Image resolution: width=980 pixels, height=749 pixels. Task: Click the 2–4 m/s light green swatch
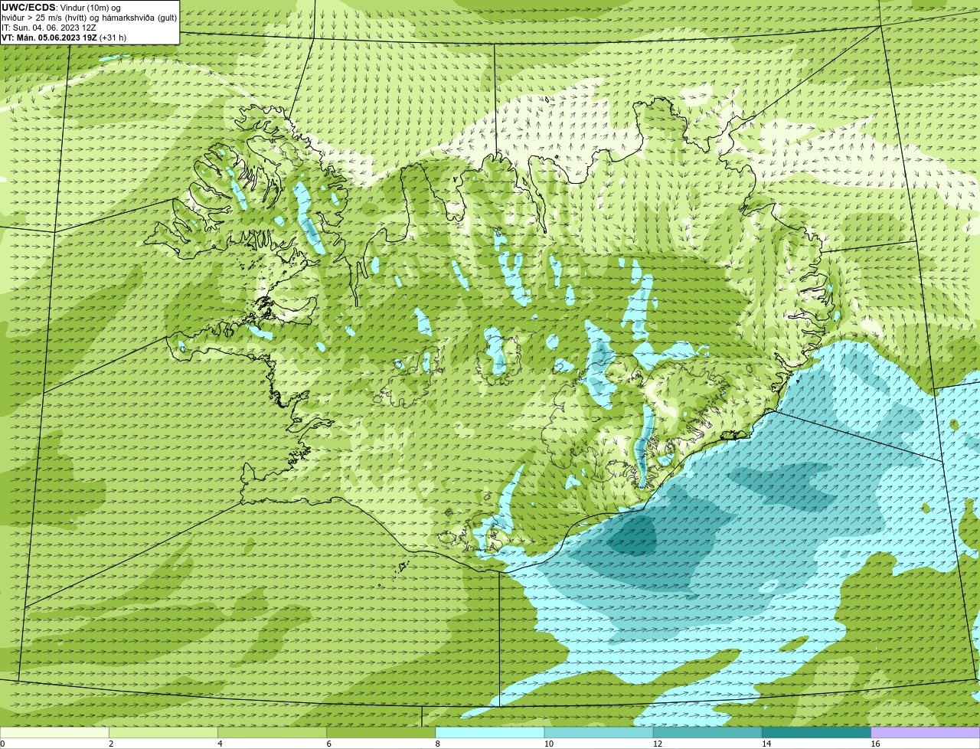(x=164, y=733)
